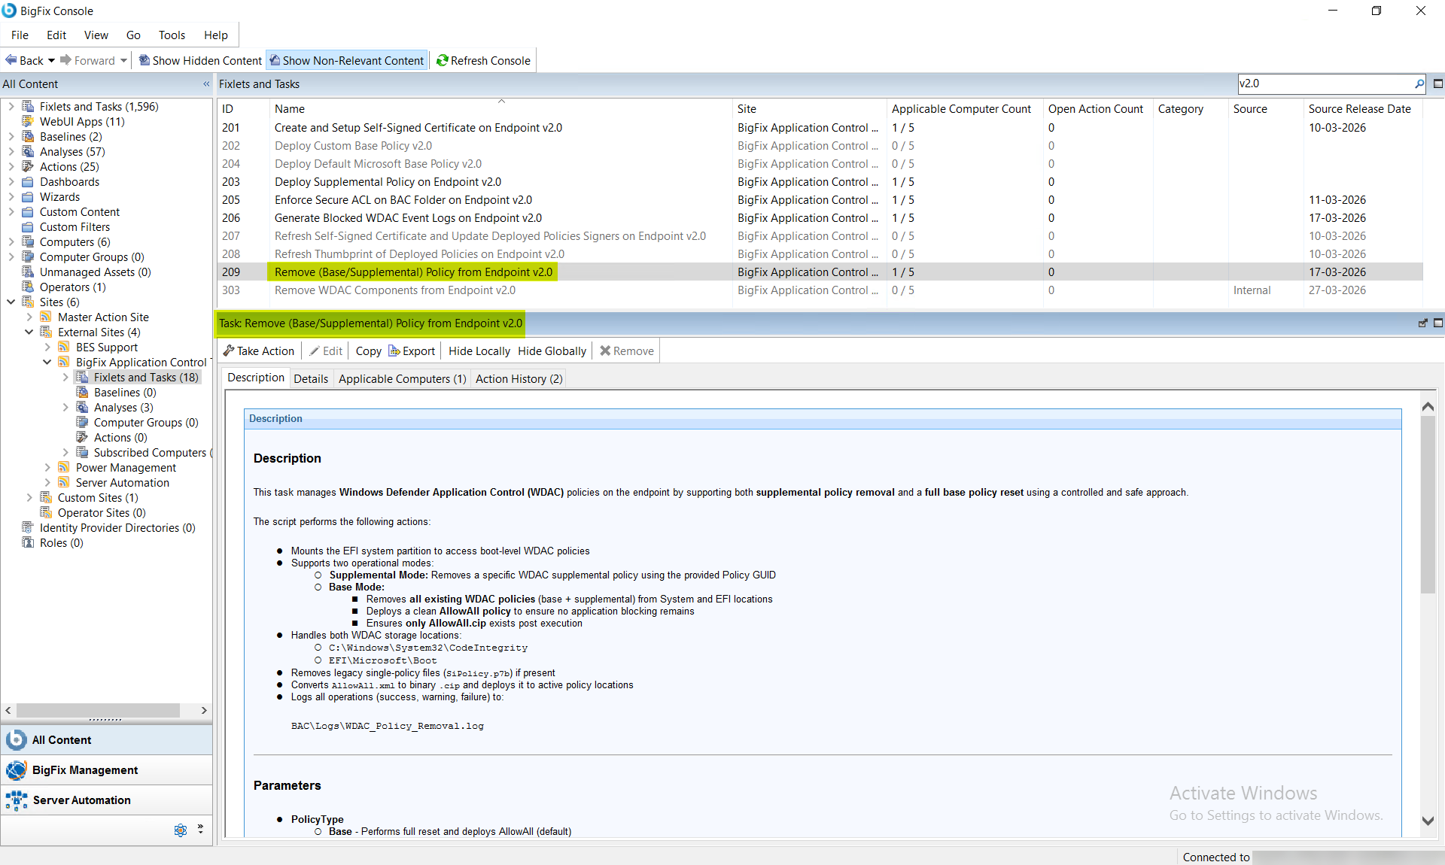Click the Refresh Console icon
1445x865 pixels.
point(443,60)
